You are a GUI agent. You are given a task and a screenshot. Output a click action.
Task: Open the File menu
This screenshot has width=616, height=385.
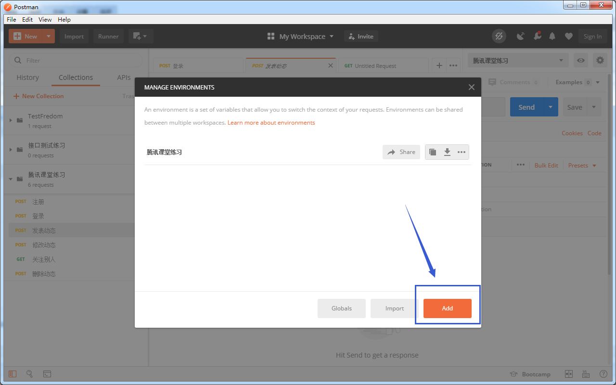[x=12, y=20]
